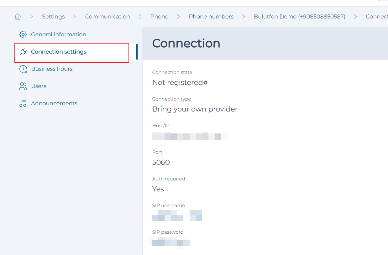Open the Announcements section

[x=54, y=103]
